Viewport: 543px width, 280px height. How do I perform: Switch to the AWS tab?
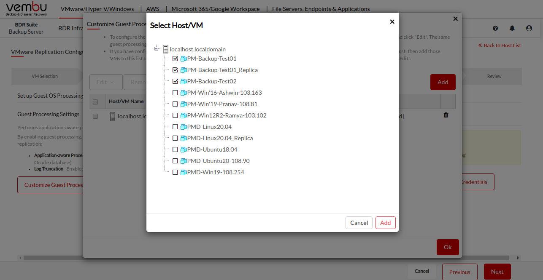(153, 9)
